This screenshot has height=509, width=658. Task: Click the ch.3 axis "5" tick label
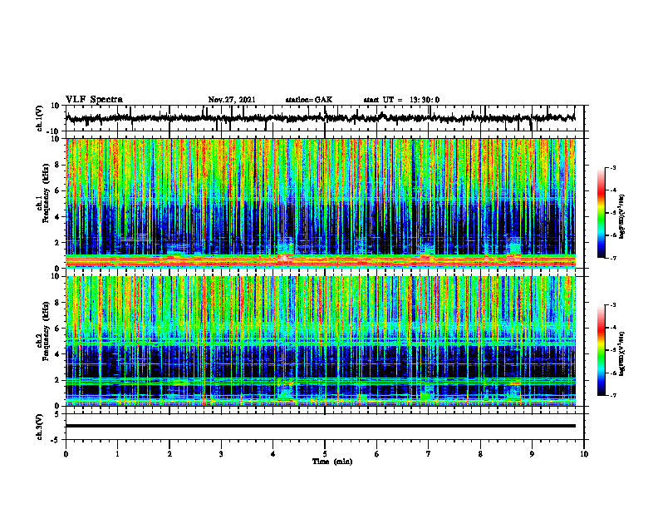pos(58,413)
